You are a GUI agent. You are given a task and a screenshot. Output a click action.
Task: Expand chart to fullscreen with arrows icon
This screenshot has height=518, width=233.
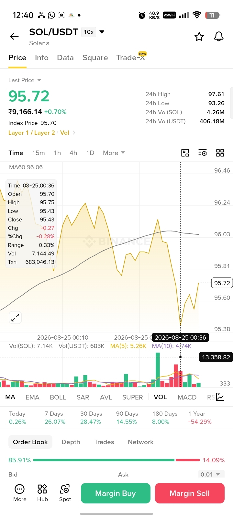coord(15,318)
